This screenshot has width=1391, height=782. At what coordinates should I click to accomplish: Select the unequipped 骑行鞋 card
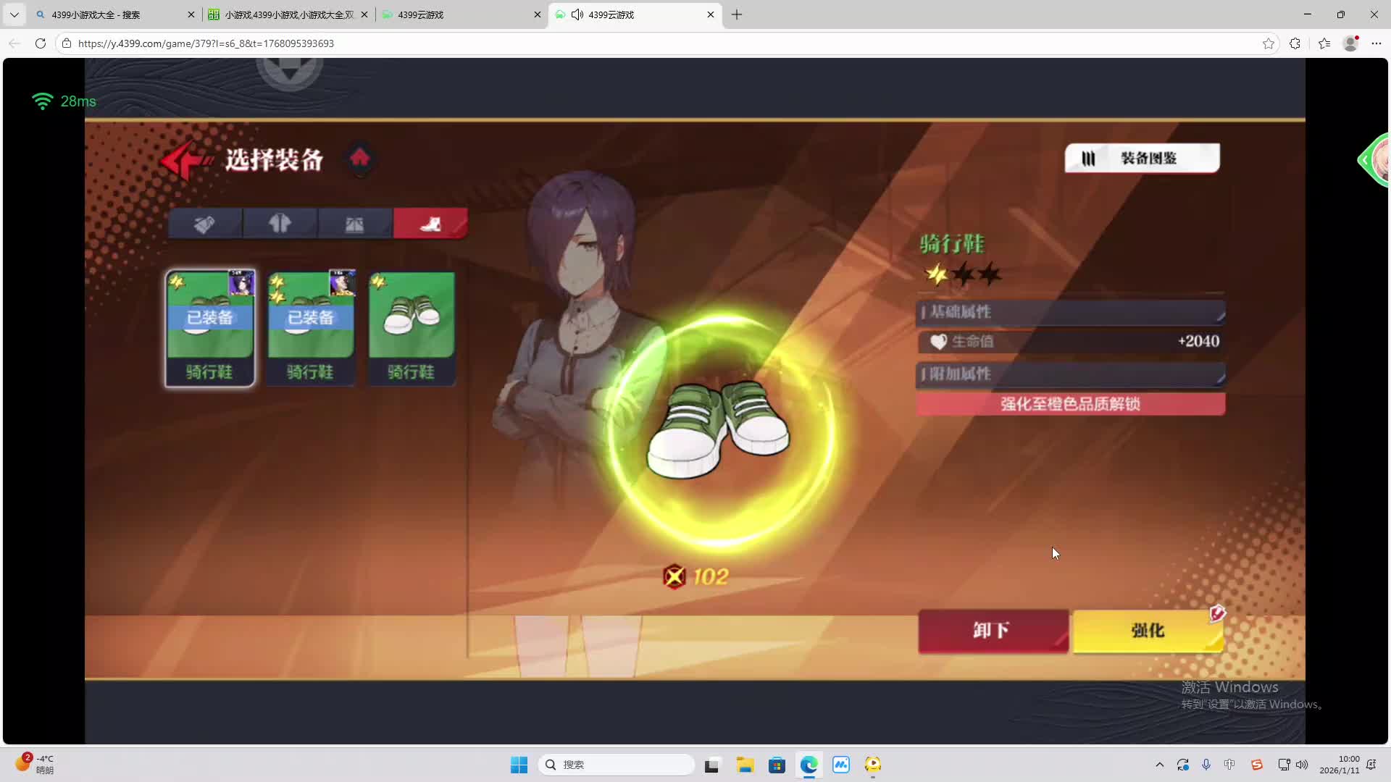point(412,328)
